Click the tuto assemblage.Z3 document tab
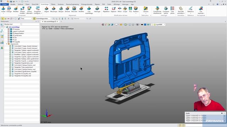This screenshot has width=227, height=127. pos(50,22)
